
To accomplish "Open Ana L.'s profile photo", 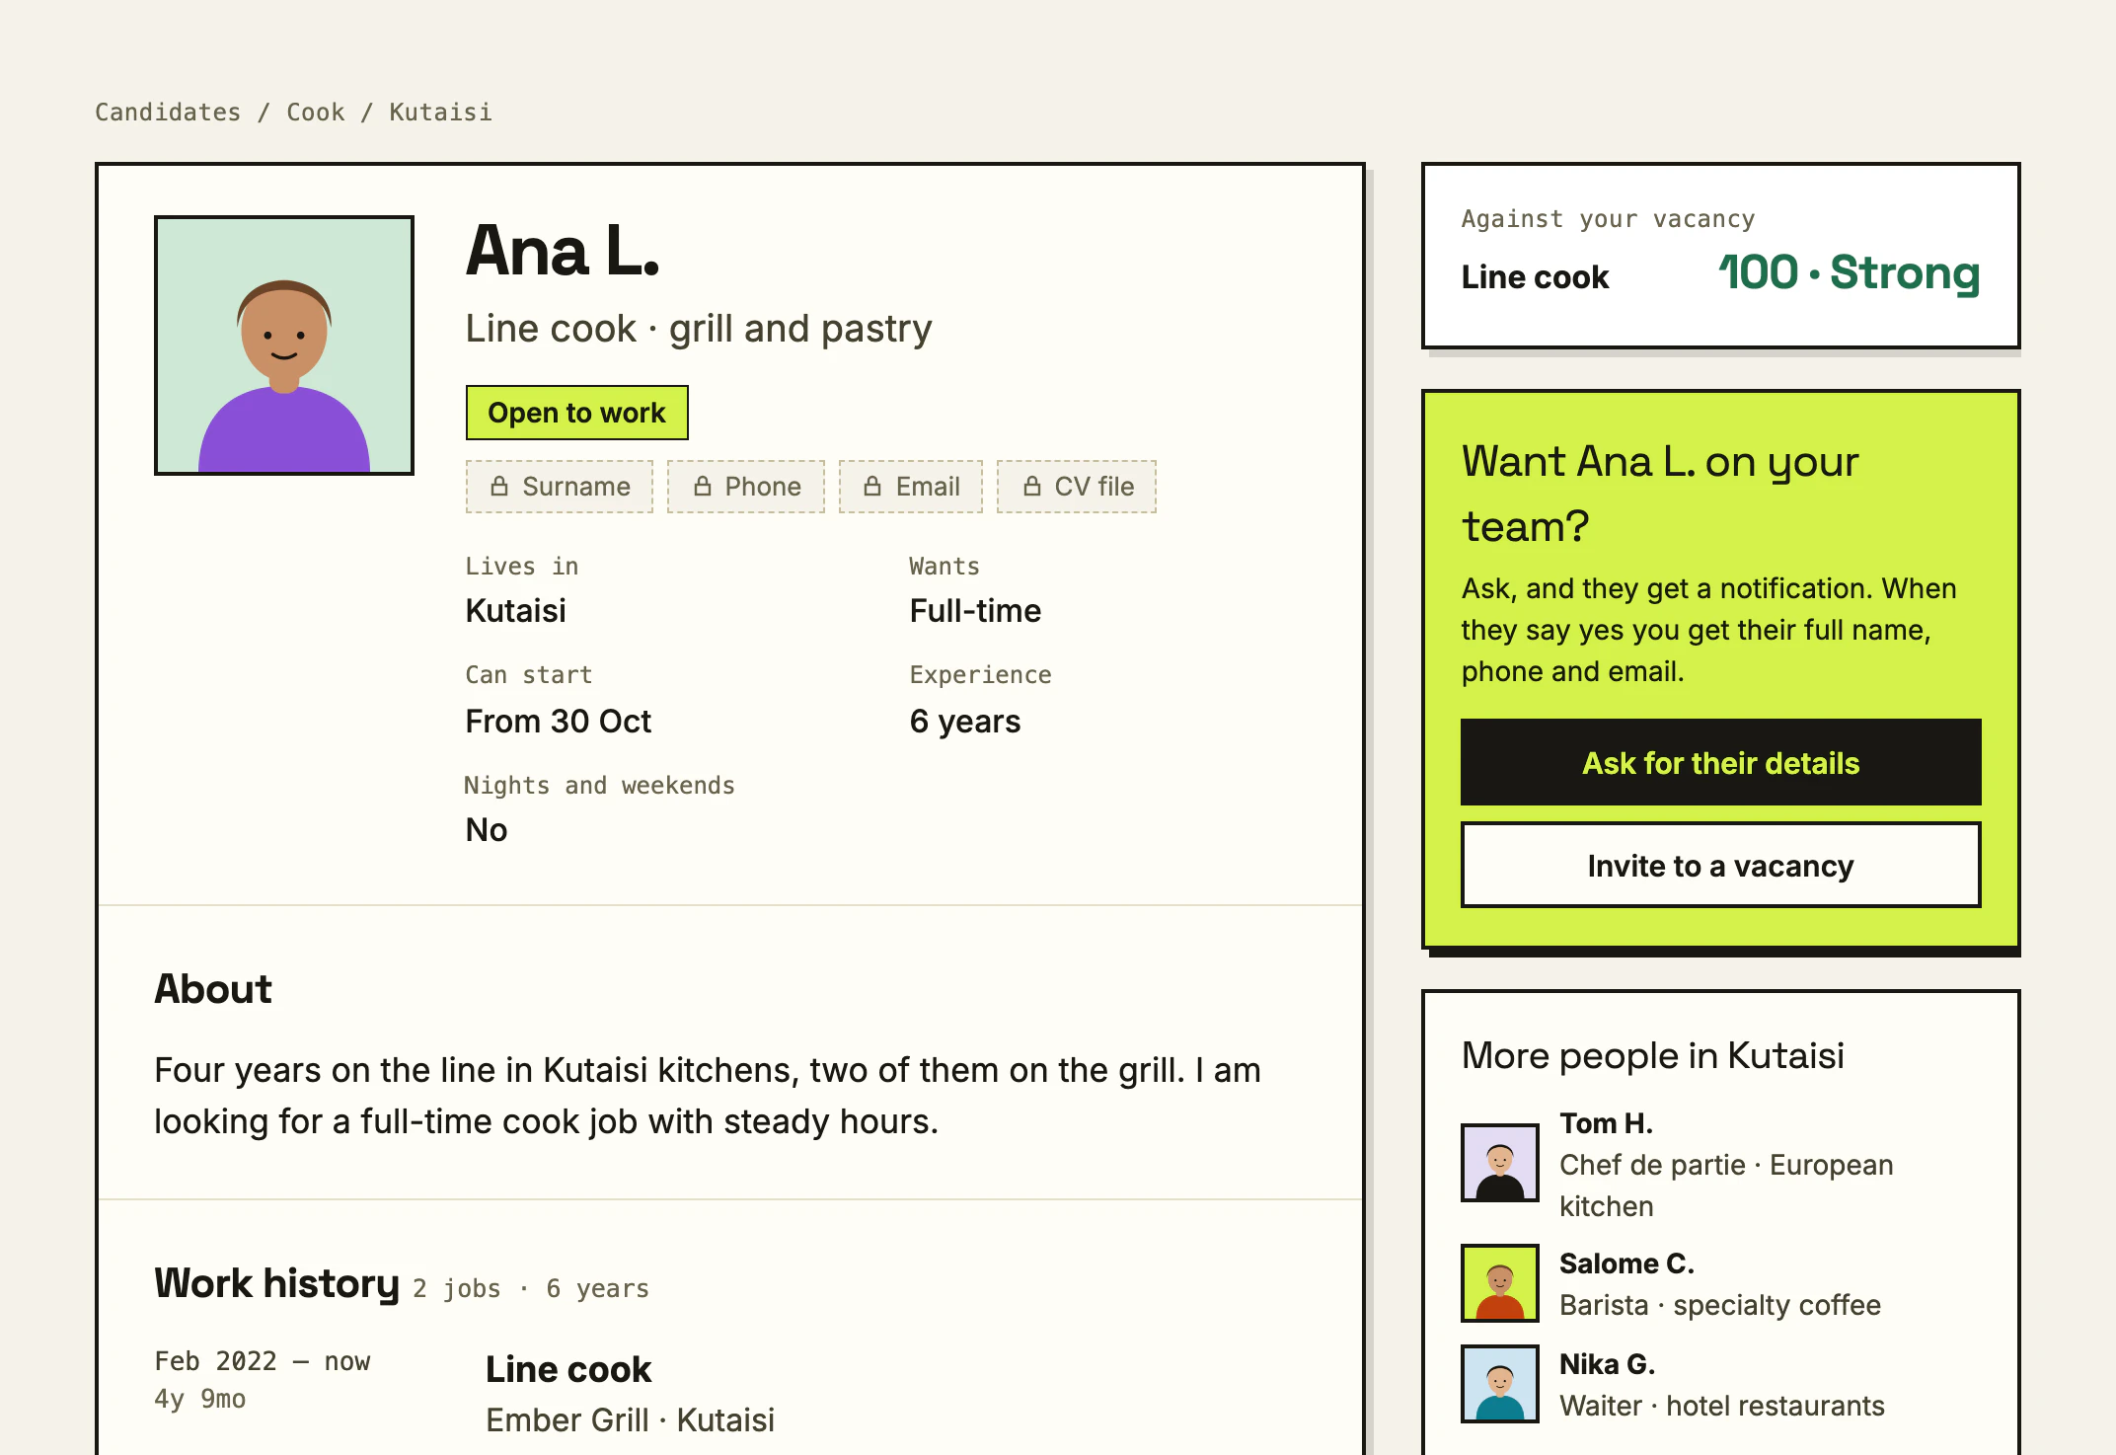I will tap(284, 345).
